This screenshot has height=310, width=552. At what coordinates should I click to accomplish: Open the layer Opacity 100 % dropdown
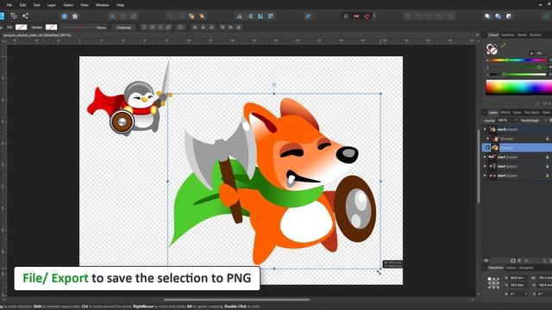point(507,121)
